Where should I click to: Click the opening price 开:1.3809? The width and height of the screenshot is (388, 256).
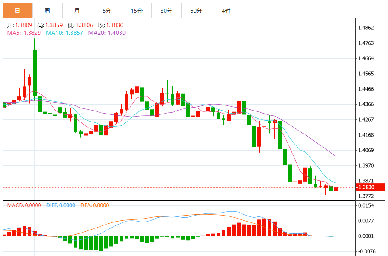[20, 25]
